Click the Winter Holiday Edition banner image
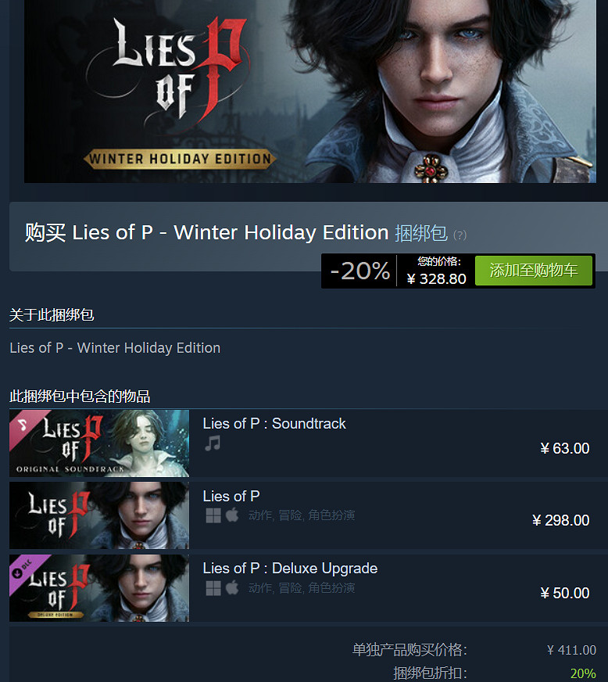This screenshot has height=682, width=608. coord(310,91)
